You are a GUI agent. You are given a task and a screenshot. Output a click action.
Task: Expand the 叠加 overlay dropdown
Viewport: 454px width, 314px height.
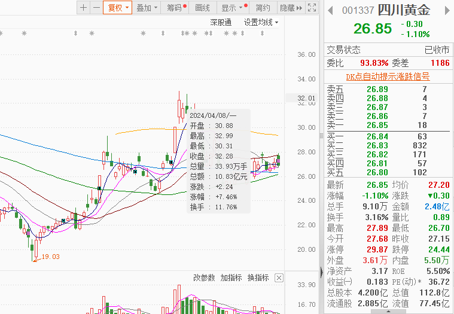147,8
